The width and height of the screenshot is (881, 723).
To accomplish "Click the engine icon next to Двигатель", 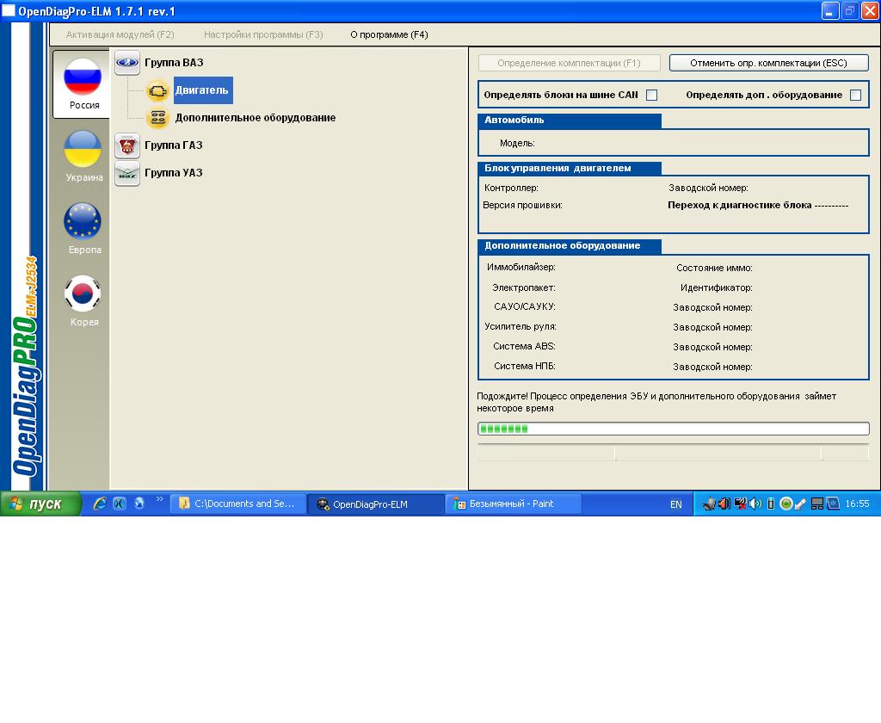I will 158,90.
